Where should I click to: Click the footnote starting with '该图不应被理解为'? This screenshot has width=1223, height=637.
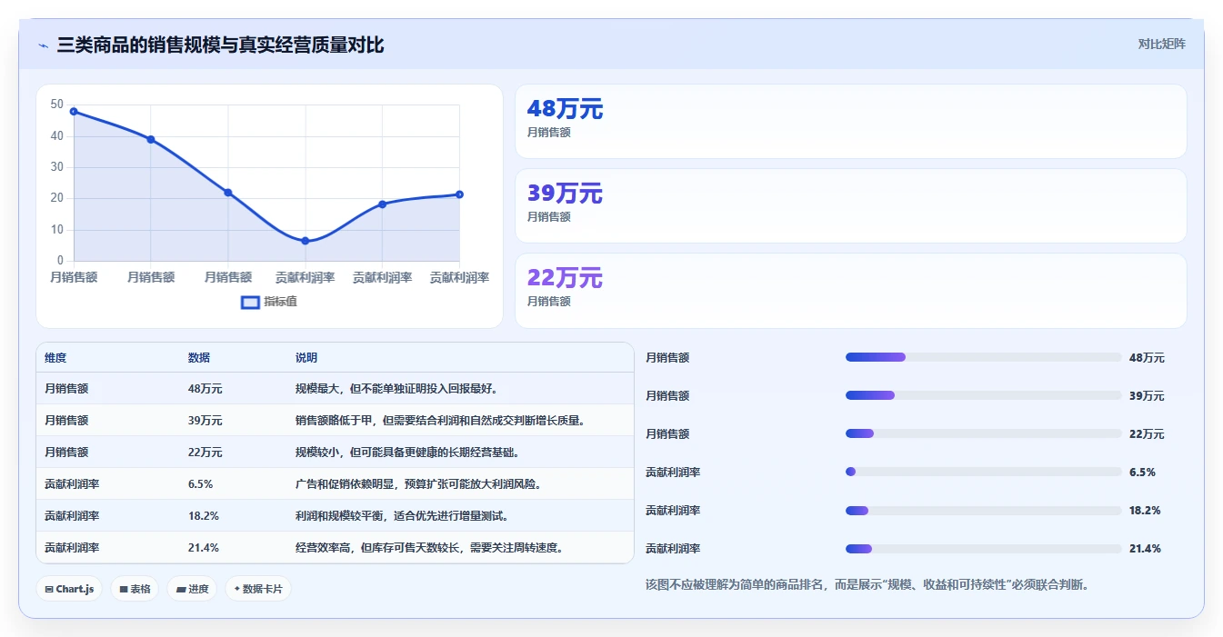[x=867, y=585]
